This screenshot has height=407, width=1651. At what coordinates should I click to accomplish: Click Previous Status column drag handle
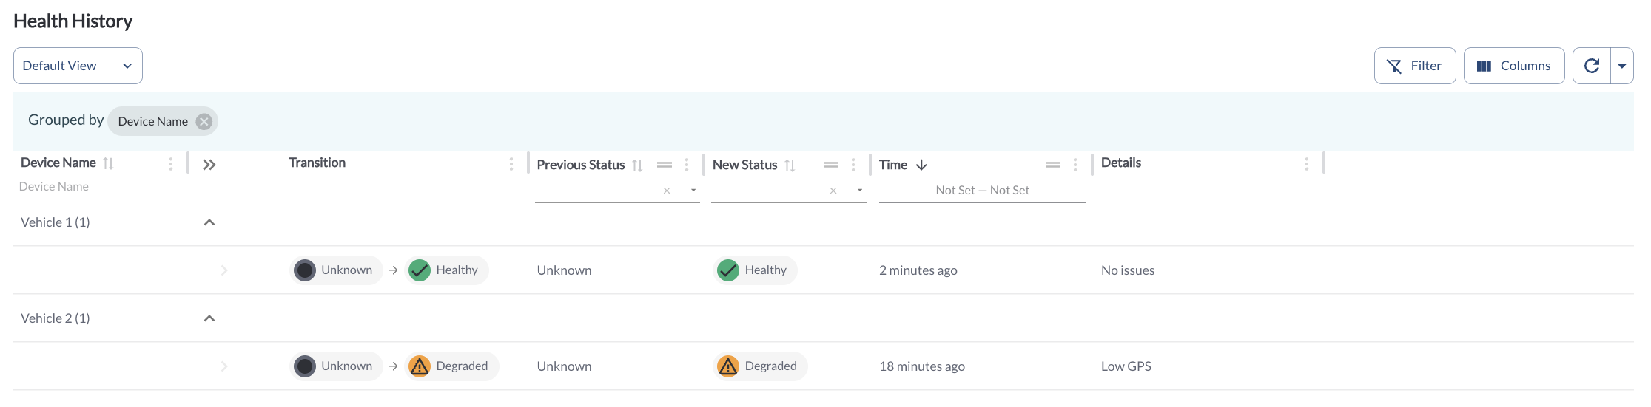[665, 165]
